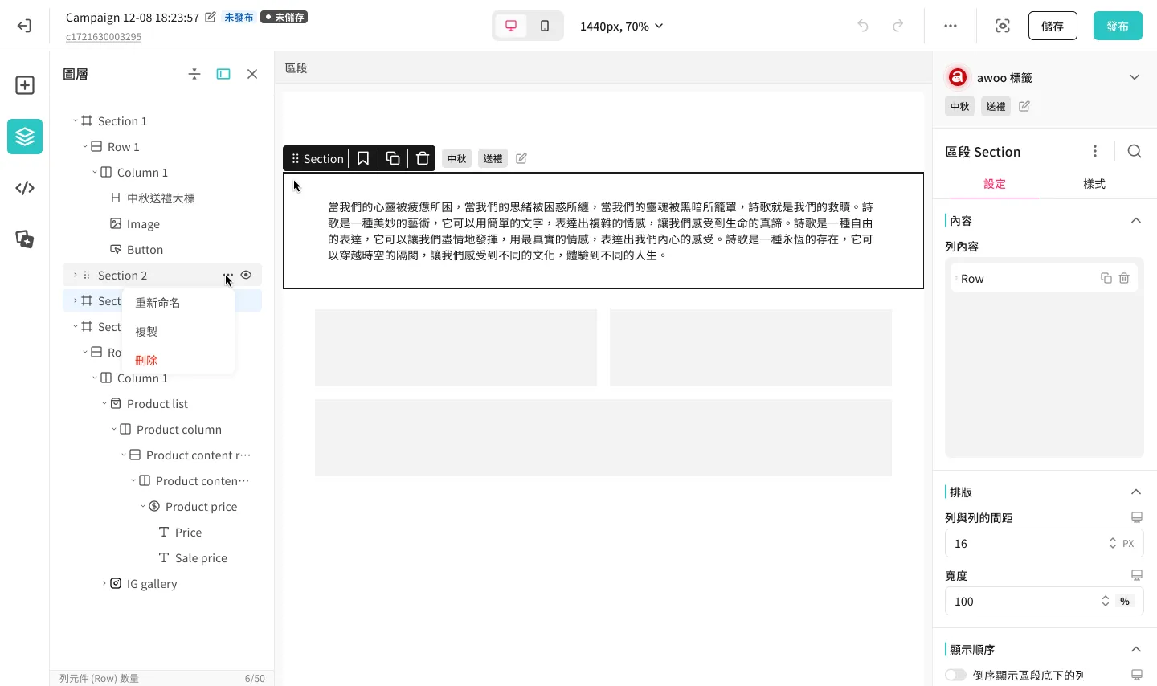Collapse all layers icon
The height and width of the screenshot is (686, 1157).
click(x=194, y=74)
